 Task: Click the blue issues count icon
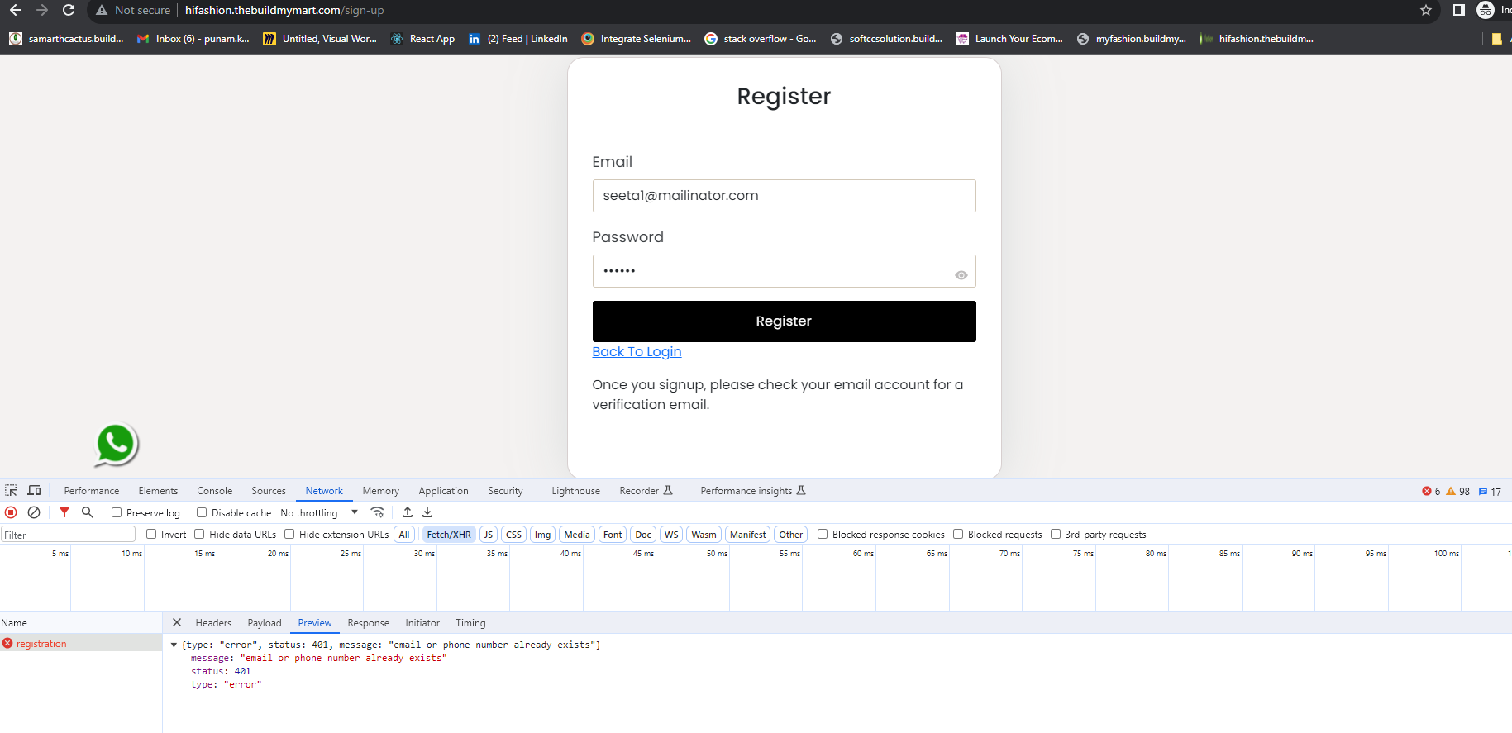pos(1483,491)
